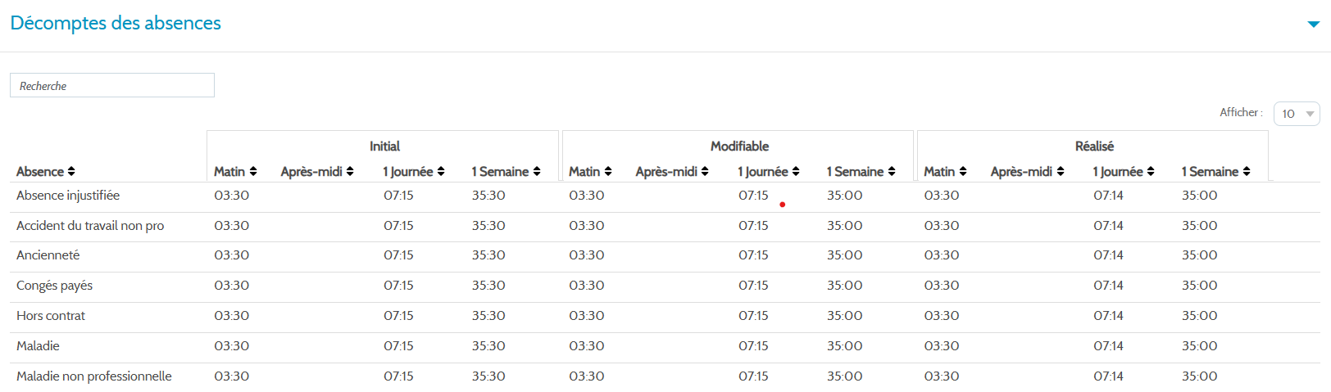
Task: Click Initial 1 Journée value for Hors contrat
Action: (398, 316)
